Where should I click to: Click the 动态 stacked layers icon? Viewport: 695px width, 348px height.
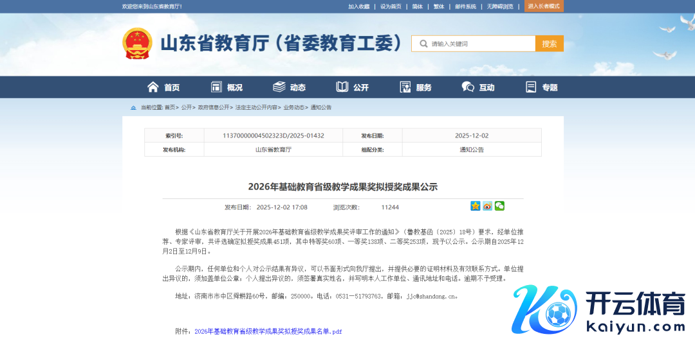pyautogui.click(x=279, y=87)
